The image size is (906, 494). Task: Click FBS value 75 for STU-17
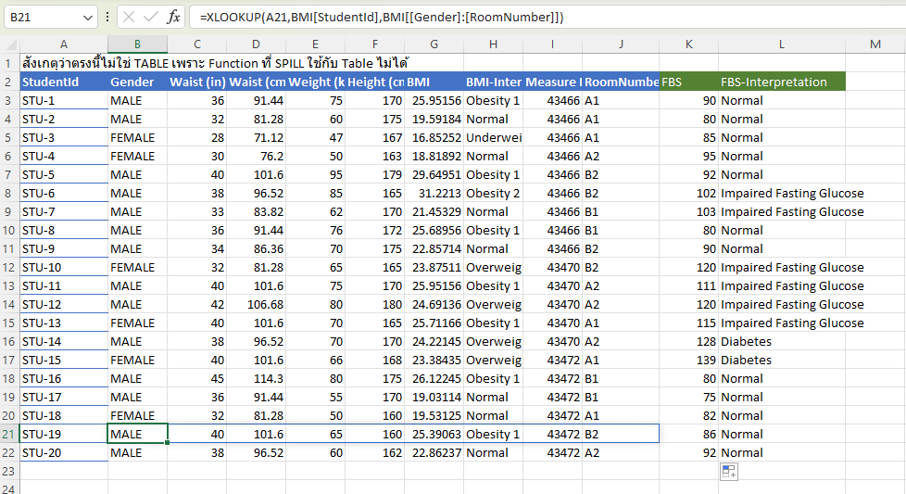pos(688,397)
